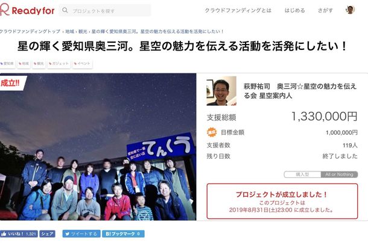Screen dimensions: 368x243
Task: Select the ガジェット tag
Action: [x=59, y=63]
